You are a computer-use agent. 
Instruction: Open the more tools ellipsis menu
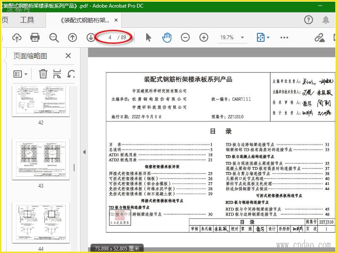(x=284, y=38)
